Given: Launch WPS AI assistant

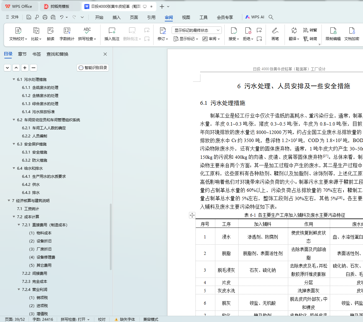Looking at the screenshot, I should (254, 17).
